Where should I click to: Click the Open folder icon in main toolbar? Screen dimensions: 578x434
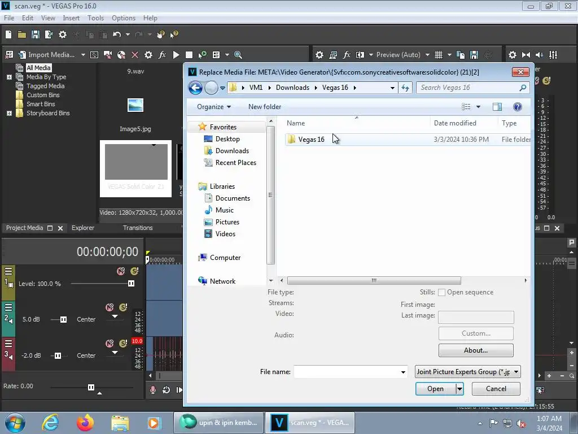22,34
